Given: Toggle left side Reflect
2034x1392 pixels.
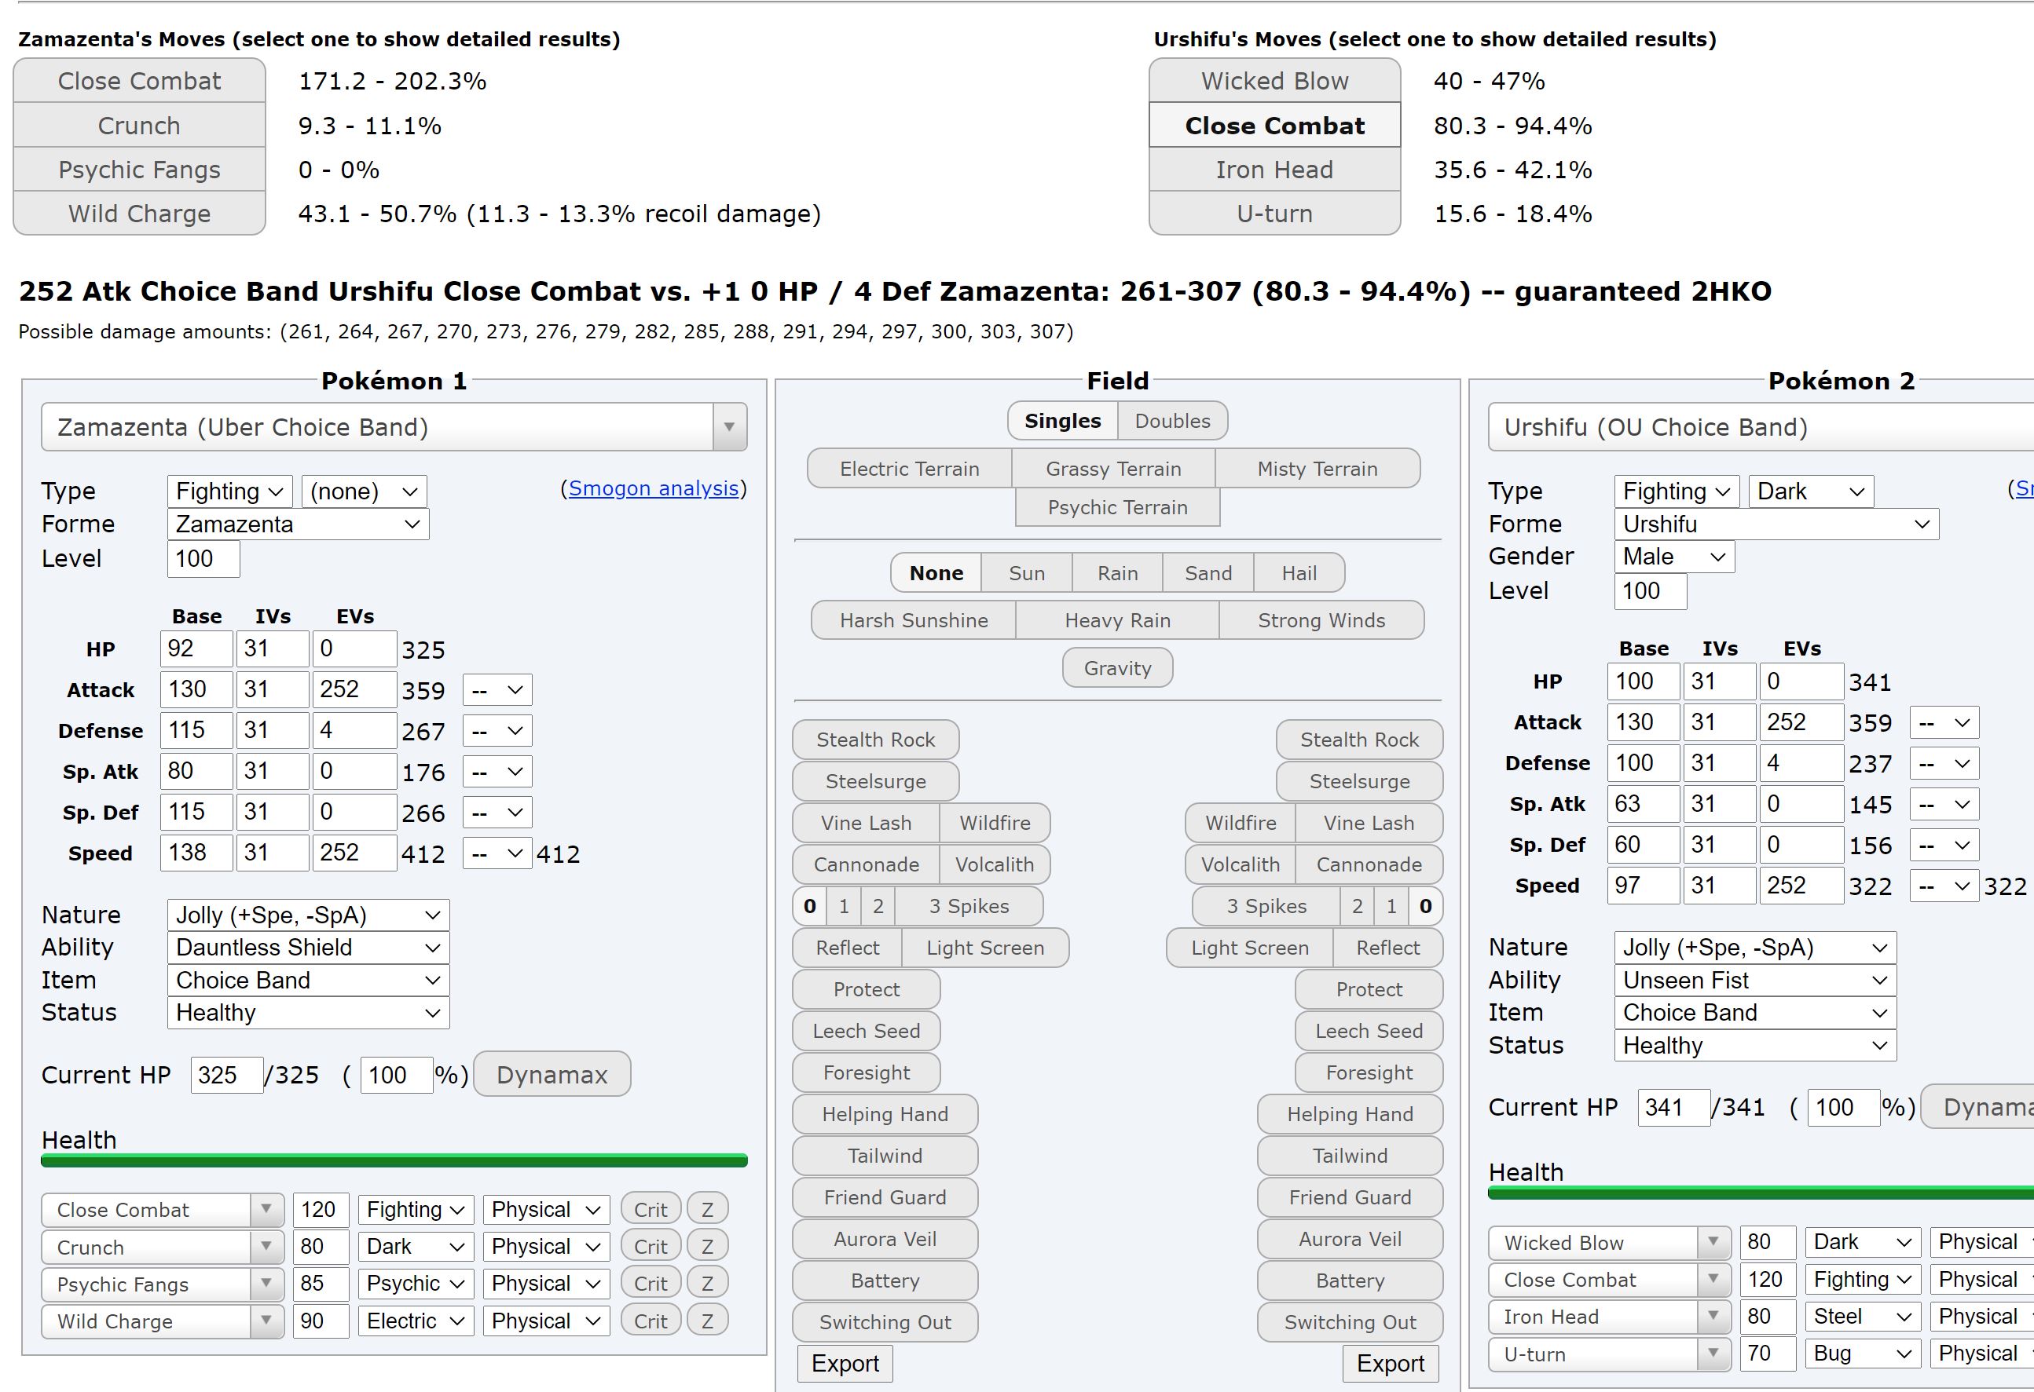Looking at the screenshot, I should (847, 948).
